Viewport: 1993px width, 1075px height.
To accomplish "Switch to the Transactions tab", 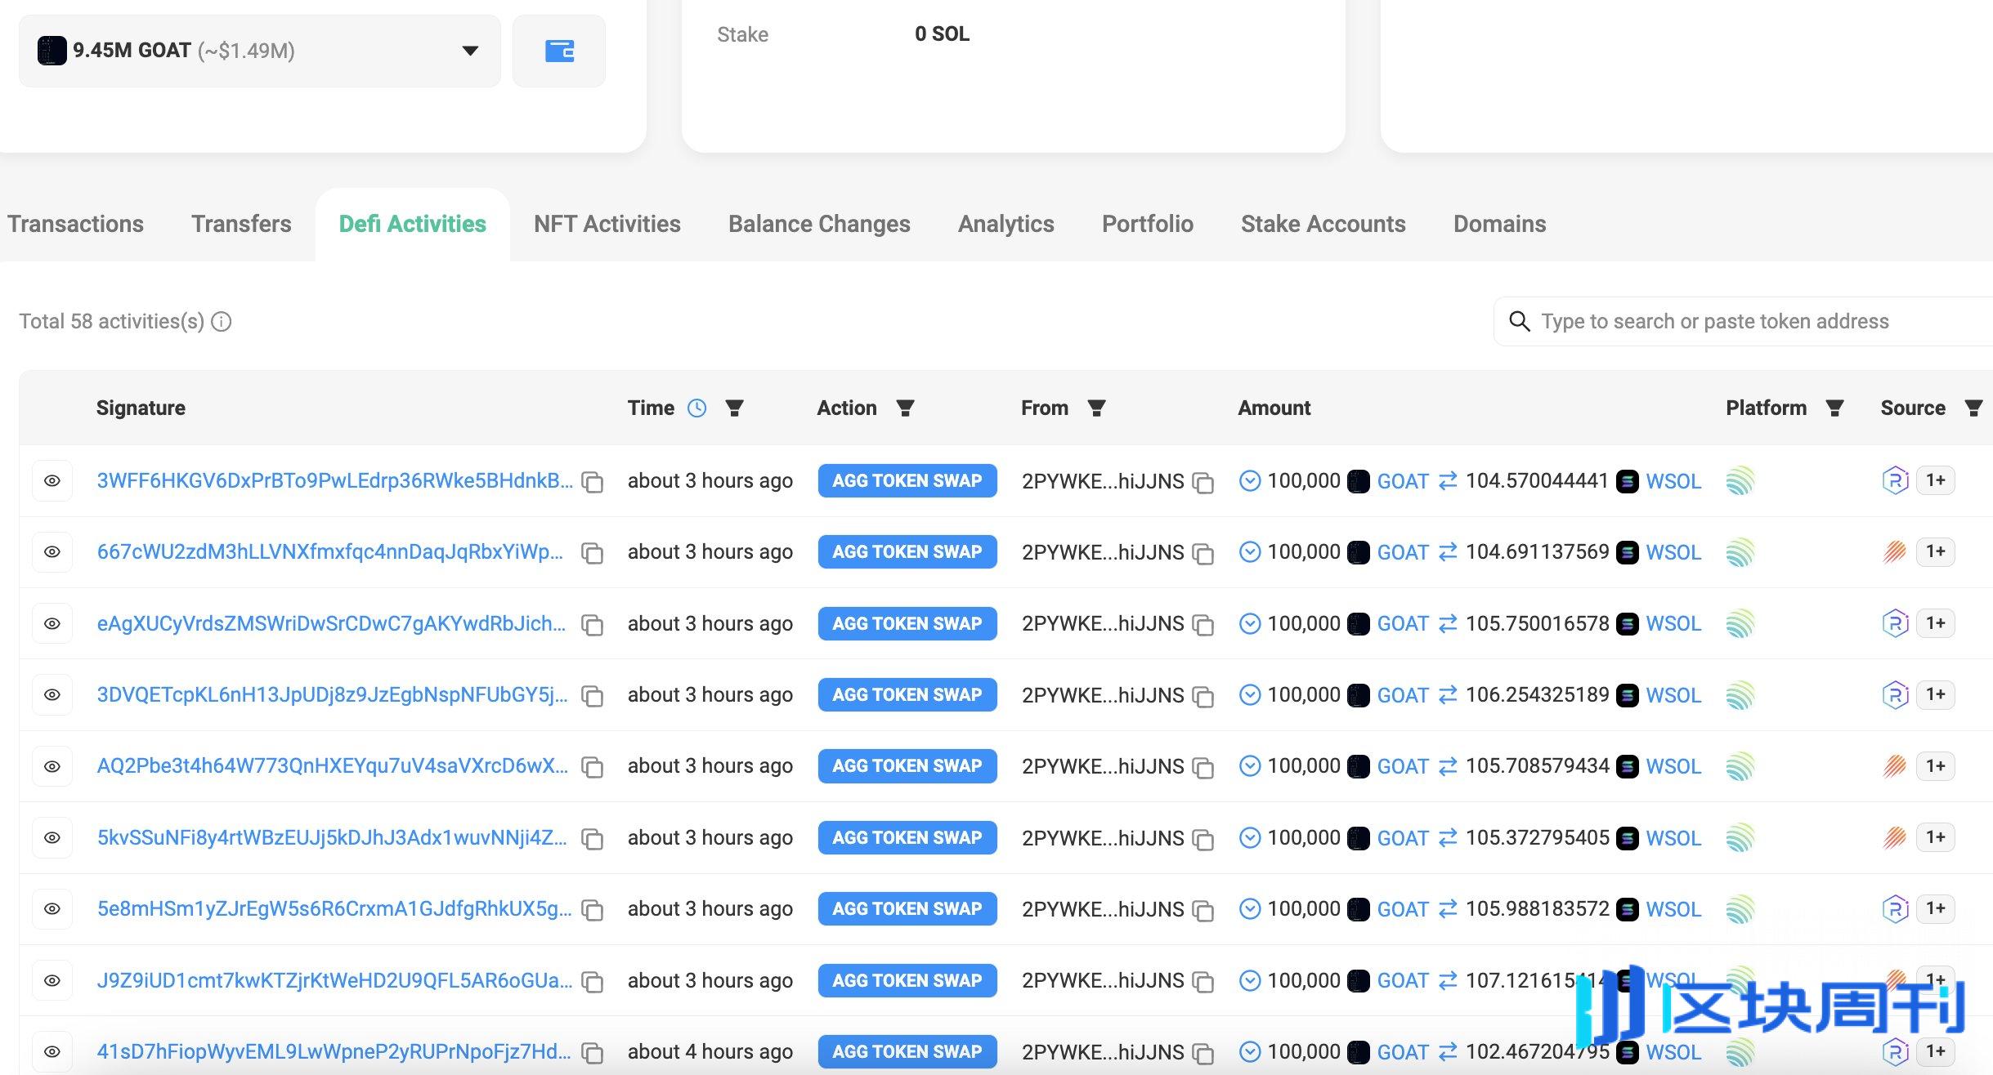I will [75, 224].
